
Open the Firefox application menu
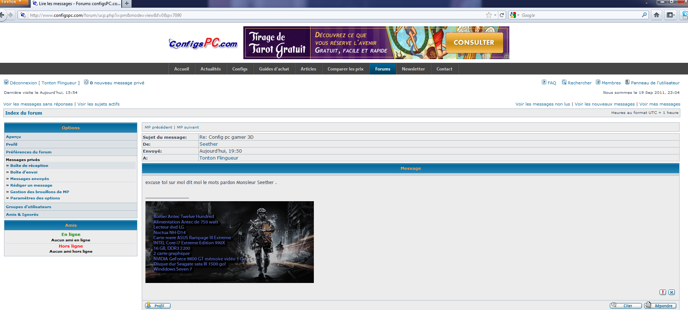coord(14,2)
